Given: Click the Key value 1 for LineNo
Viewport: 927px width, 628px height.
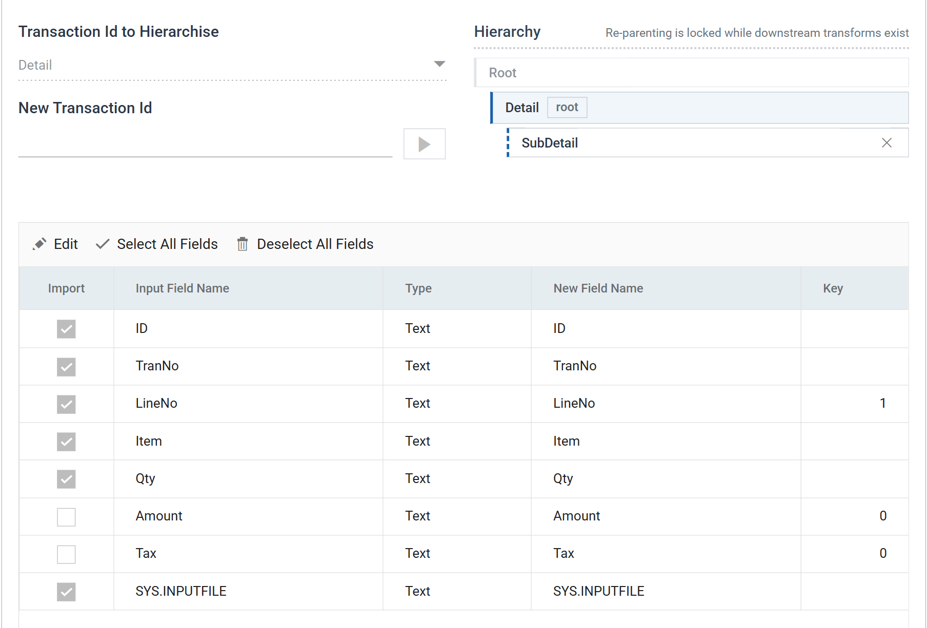Looking at the screenshot, I should click(883, 403).
